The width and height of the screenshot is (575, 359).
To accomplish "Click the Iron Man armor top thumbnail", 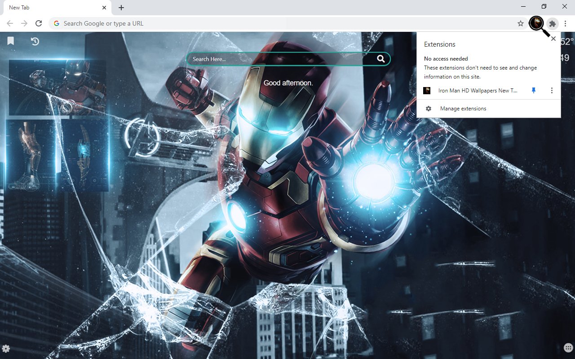I will tap(57, 88).
